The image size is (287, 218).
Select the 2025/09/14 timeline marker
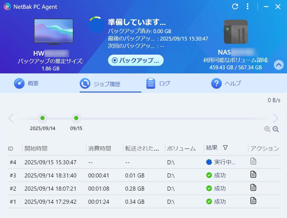(42, 118)
